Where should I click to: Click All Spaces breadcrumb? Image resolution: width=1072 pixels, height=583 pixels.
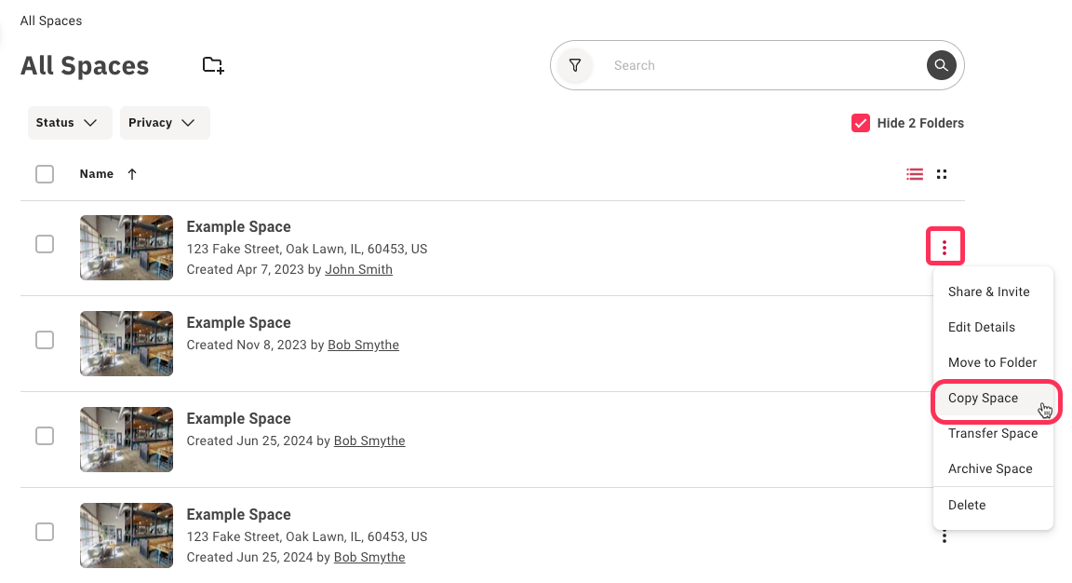51,20
